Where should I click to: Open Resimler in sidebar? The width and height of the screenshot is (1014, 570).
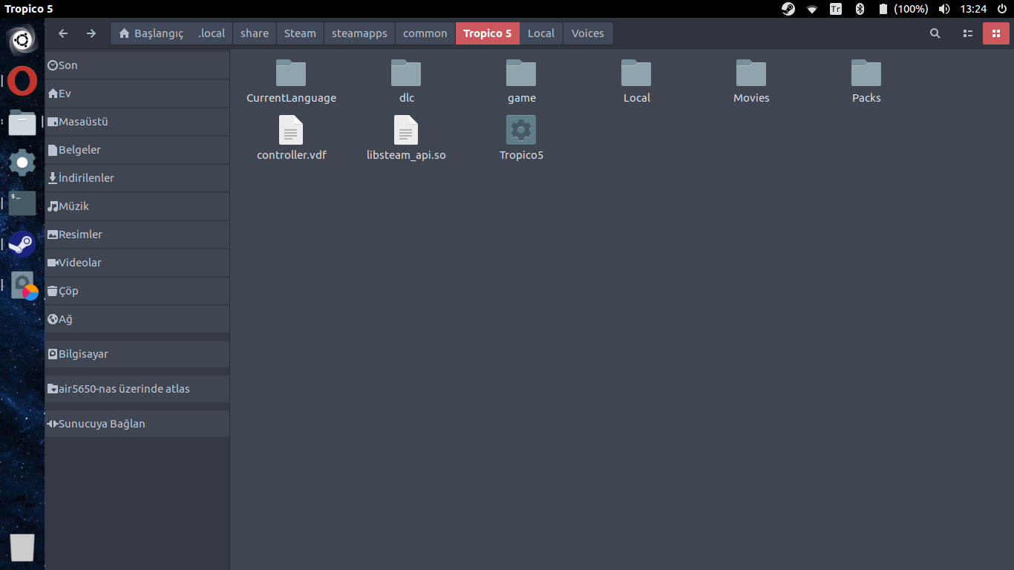pyautogui.click(x=137, y=235)
